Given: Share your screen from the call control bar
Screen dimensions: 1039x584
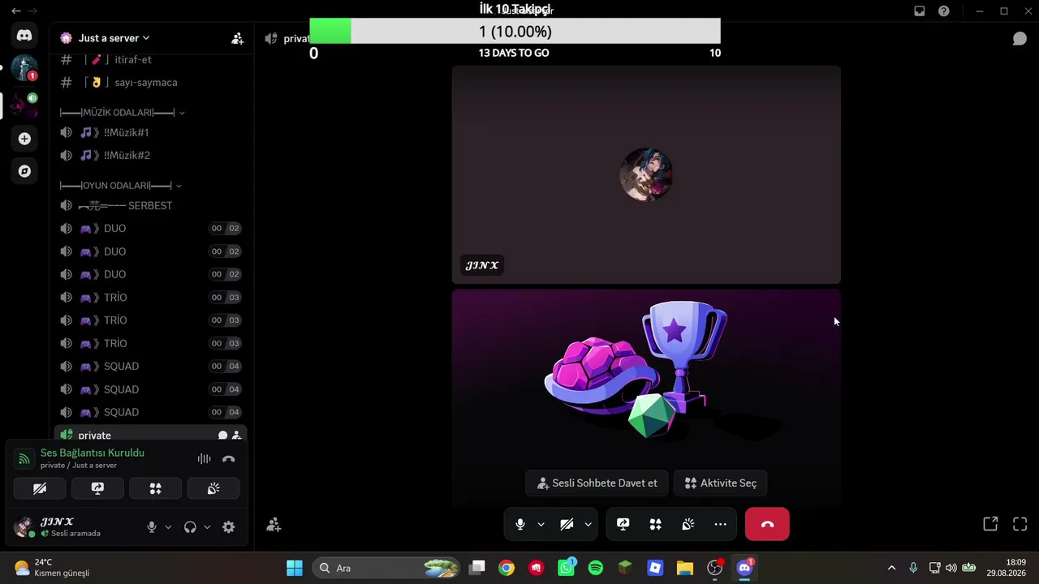Looking at the screenshot, I should [623, 525].
